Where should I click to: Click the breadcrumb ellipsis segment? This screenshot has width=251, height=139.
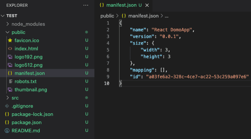(166, 16)
